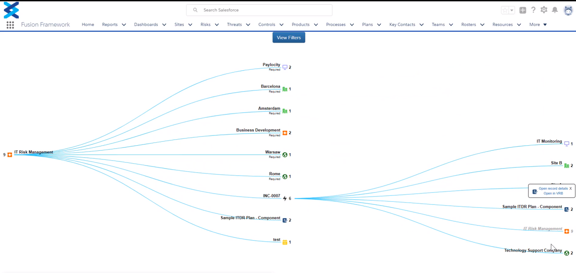This screenshot has height=273, width=576.
Task: Expand the Plans tab chevron
Action: pos(379,25)
